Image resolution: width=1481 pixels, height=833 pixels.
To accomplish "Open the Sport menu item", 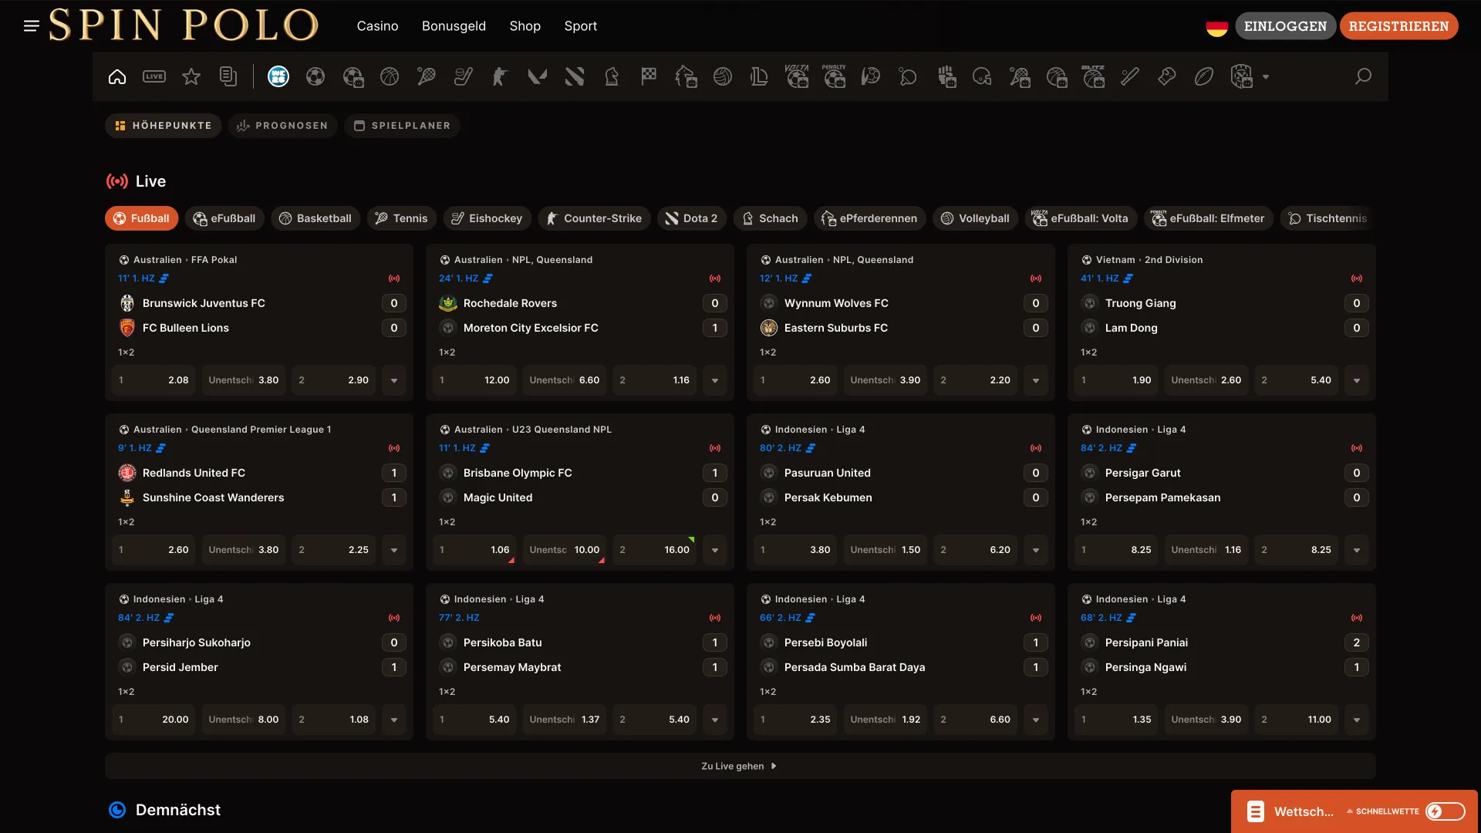I will (x=580, y=26).
